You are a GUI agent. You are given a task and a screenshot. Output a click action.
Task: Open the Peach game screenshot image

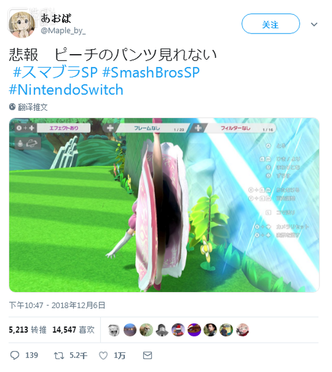pos(164,205)
